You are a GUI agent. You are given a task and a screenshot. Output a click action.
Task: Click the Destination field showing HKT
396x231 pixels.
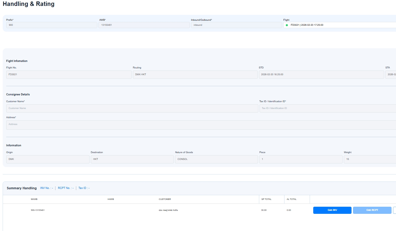(x=132, y=159)
